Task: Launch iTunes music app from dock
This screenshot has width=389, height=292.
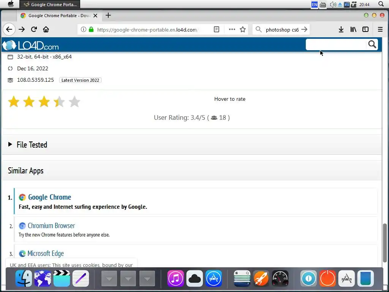Action: tap(176, 278)
